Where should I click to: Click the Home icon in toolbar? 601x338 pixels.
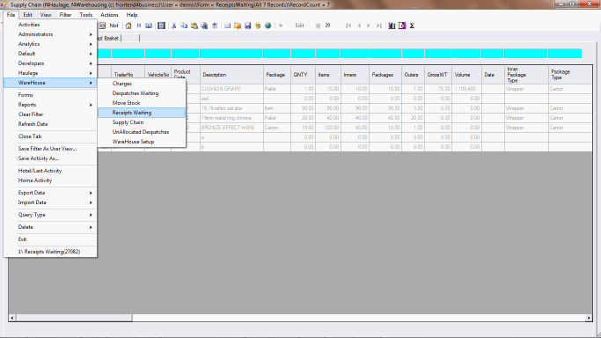pyautogui.click(x=128, y=26)
